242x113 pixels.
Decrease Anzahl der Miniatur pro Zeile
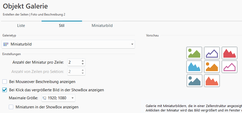point(83,64)
